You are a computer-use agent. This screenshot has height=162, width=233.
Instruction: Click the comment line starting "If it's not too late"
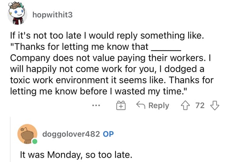tap(107, 36)
